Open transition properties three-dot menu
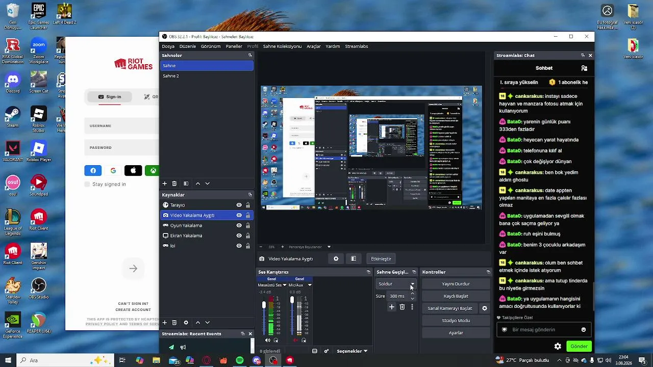This screenshot has width=653, height=367. point(412,307)
